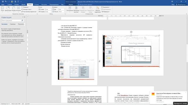This screenshot has height=105, width=188.
Task: Open the Положение (Position) menu
Action: tap(70, 9)
